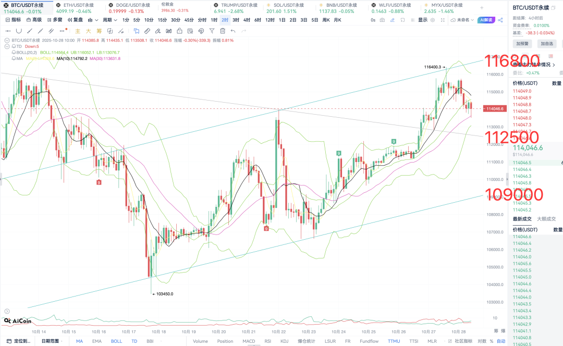Toggle the BOLL indicator at bottom bar
This screenshot has height=346, width=563.
(x=116, y=341)
